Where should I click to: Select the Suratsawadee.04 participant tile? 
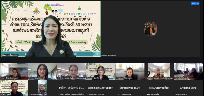(130, 88)
